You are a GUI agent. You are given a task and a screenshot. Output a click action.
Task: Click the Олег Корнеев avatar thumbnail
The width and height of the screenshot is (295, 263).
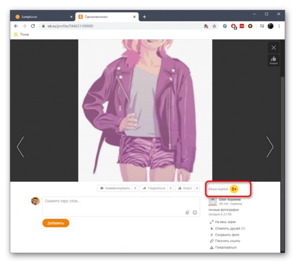click(213, 201)
